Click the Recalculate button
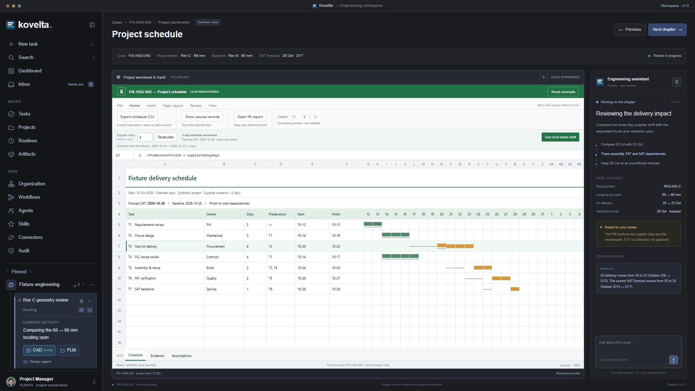The height and width of the screenshot is (391, 695). pyautogui.click(x=166, y=137)
